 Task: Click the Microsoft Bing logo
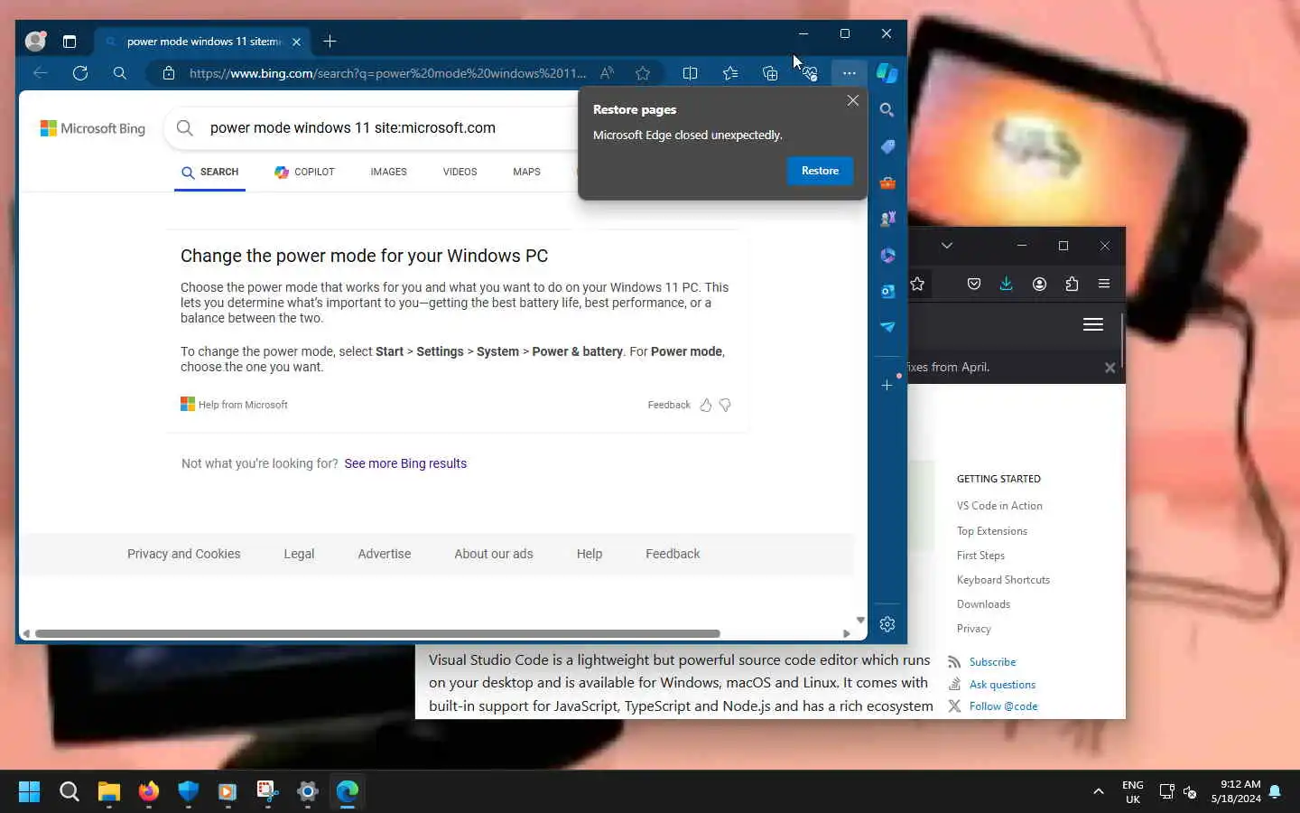92,128
